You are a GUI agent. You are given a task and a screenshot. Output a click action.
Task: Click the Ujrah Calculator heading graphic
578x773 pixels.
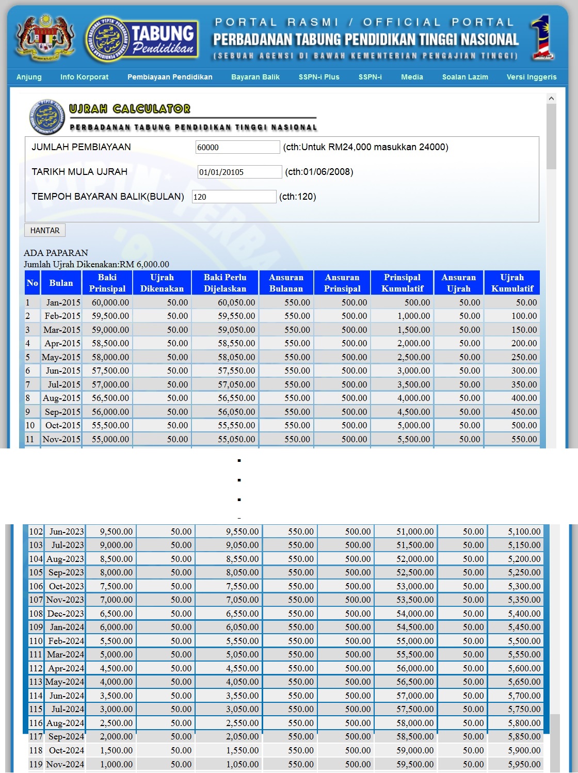click(129, 109)
